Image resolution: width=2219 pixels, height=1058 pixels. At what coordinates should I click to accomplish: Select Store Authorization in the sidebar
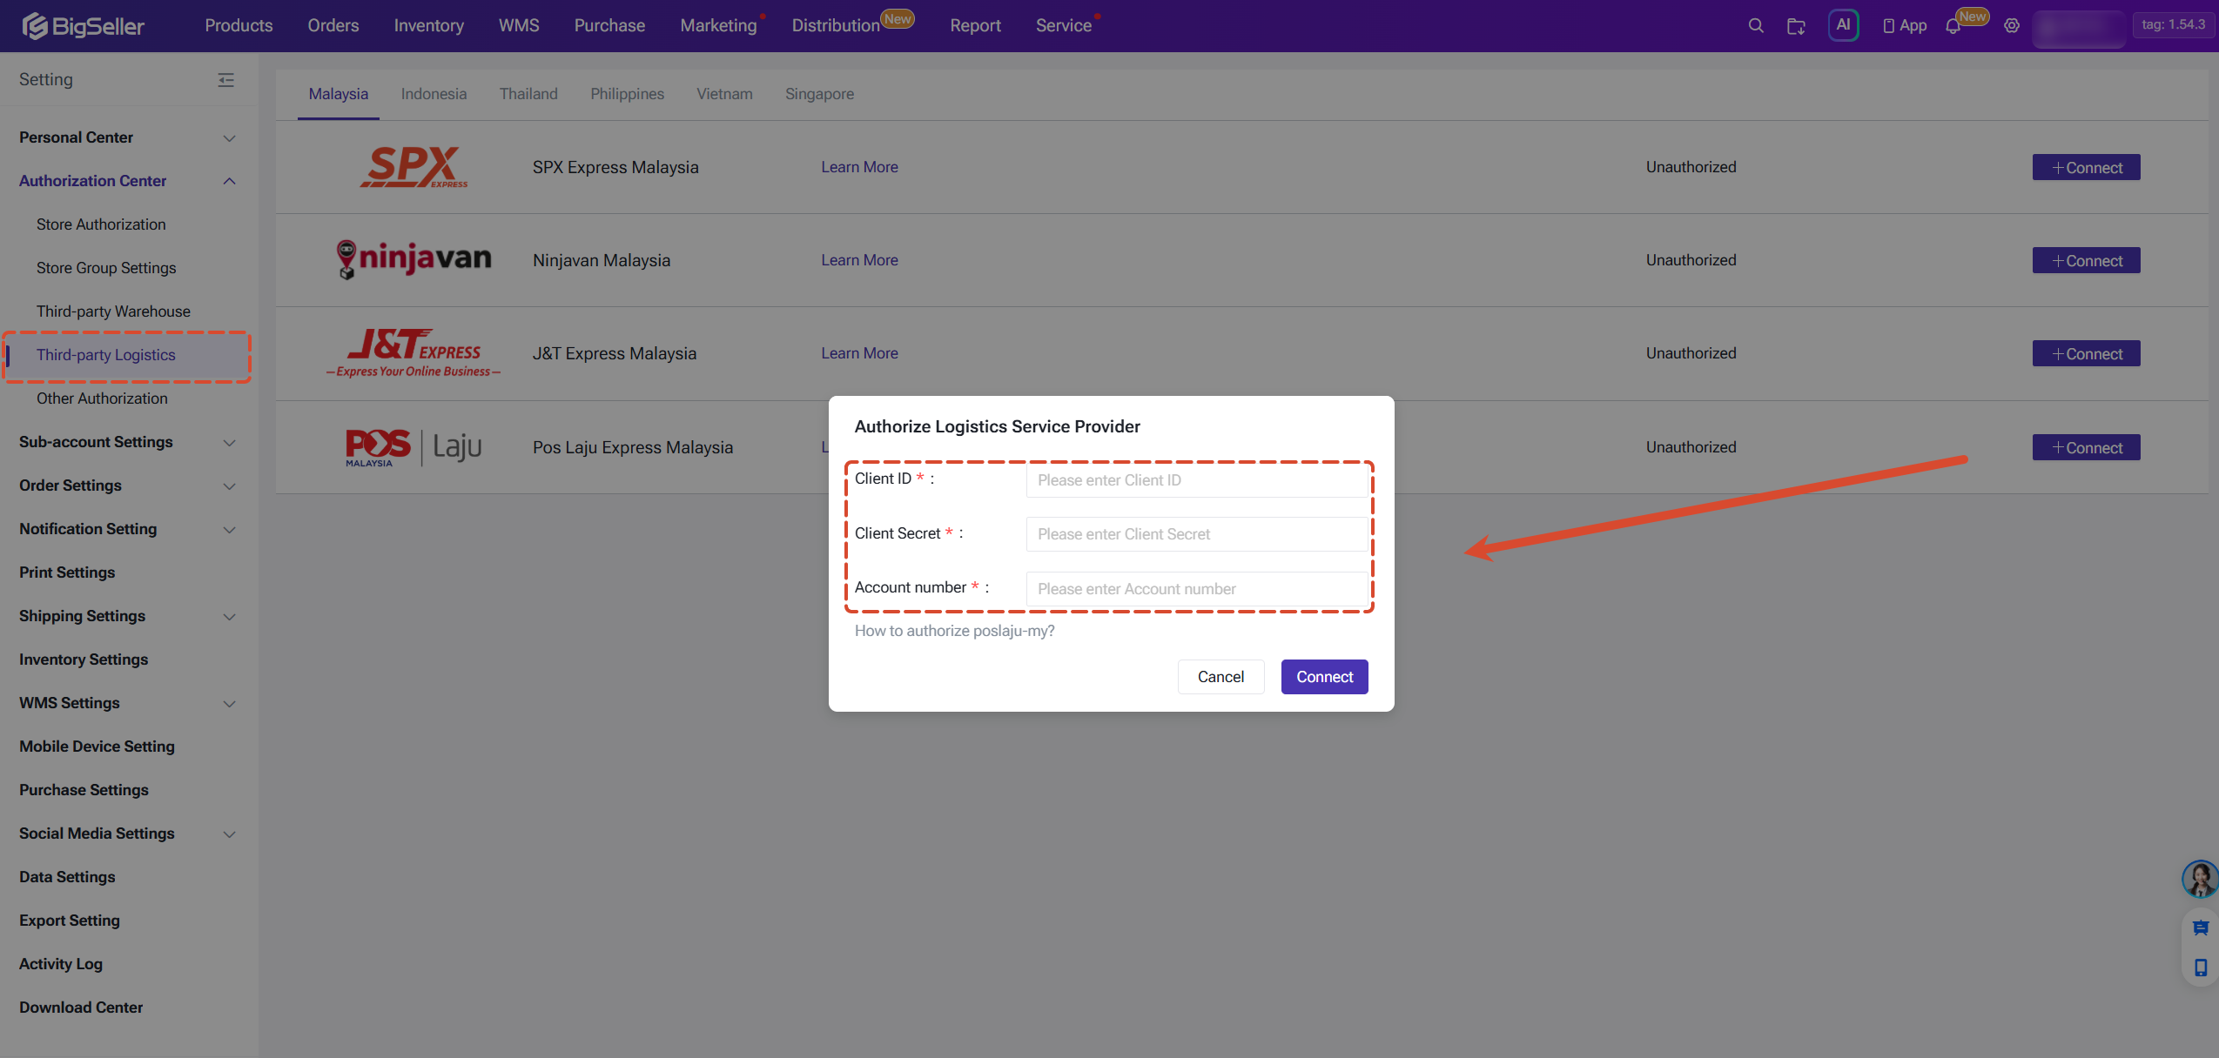pyautogui.click(x=101, y=224)
